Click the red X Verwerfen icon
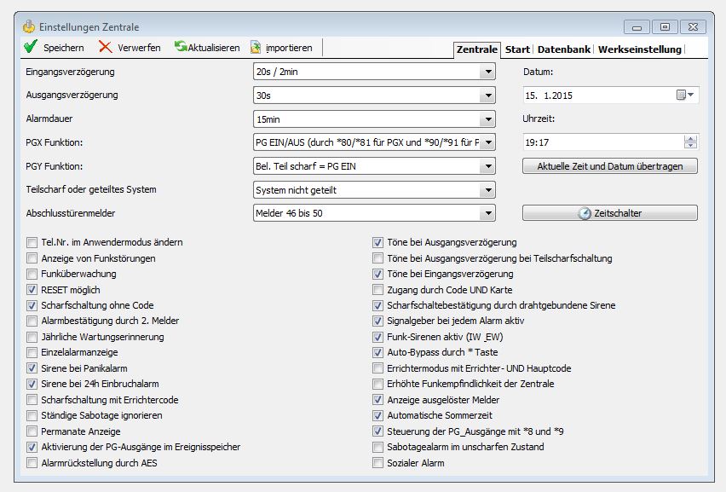 (105, 48)
